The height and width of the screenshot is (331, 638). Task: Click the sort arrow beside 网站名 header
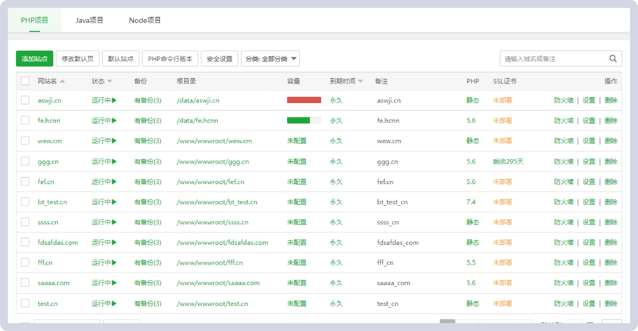62,82
